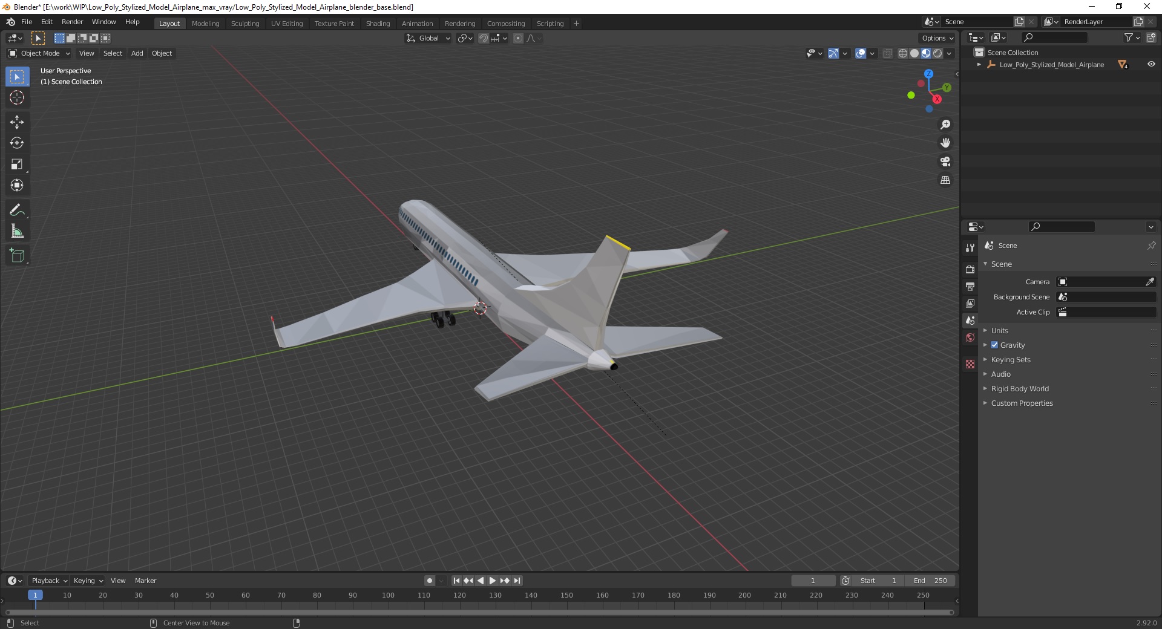Viewport: 1162px width, 629px height.
Task: Click the End frame 250 field
Action: [931, 581]
